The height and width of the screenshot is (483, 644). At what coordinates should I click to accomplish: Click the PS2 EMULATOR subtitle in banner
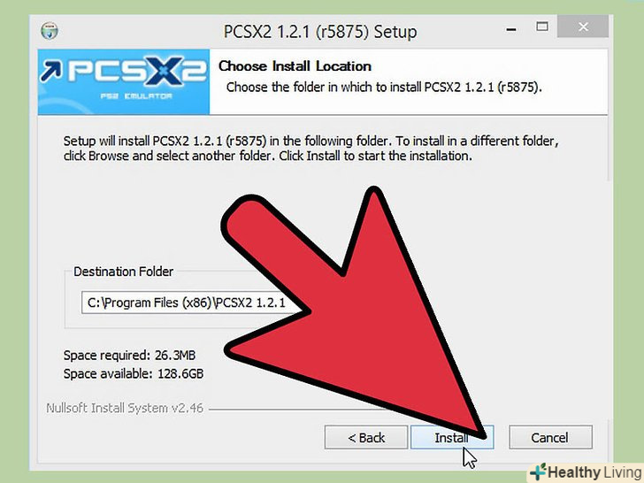coord(136,96)
